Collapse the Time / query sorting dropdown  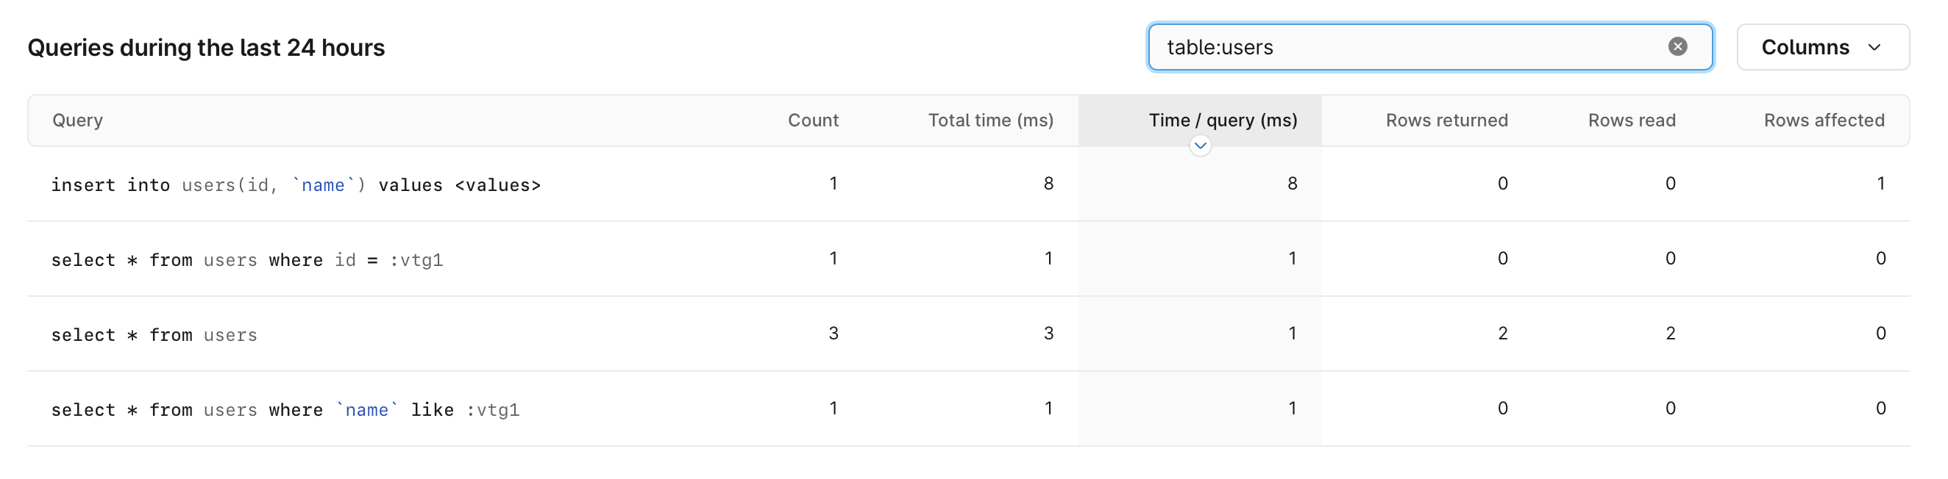tap(1199, 145)
